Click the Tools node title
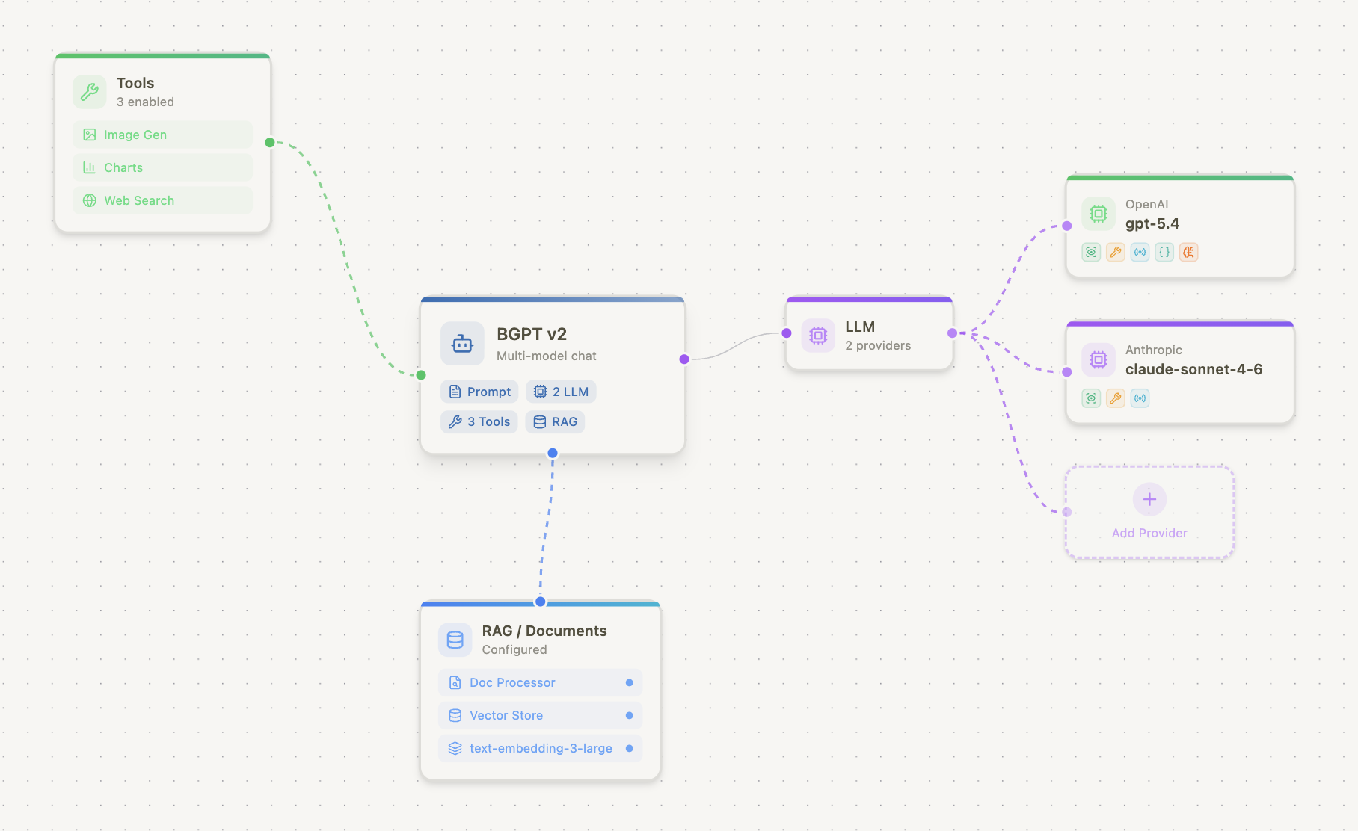1358x831 pixels. coord(135,83)
